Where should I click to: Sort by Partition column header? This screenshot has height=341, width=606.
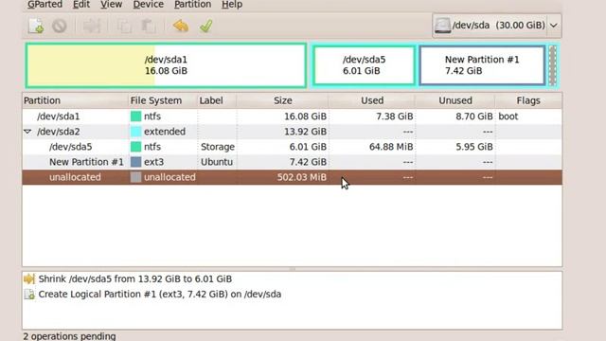pyautogui.click(x=76, y=100)
